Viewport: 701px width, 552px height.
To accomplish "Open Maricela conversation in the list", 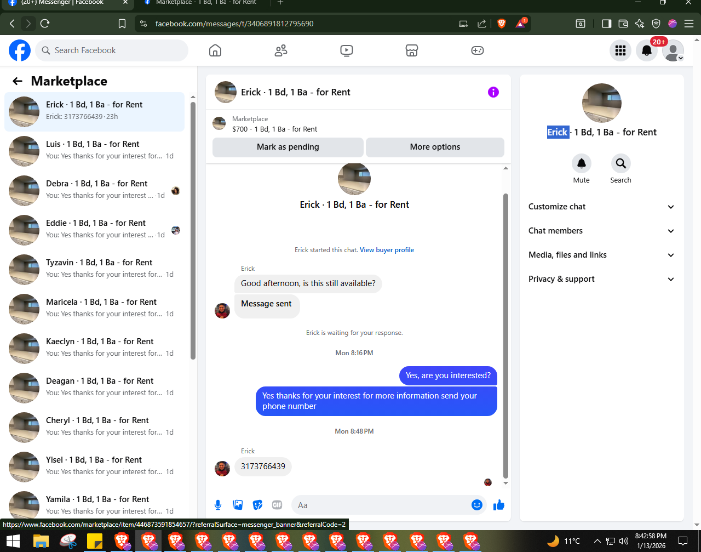I will tap(95, 309).
